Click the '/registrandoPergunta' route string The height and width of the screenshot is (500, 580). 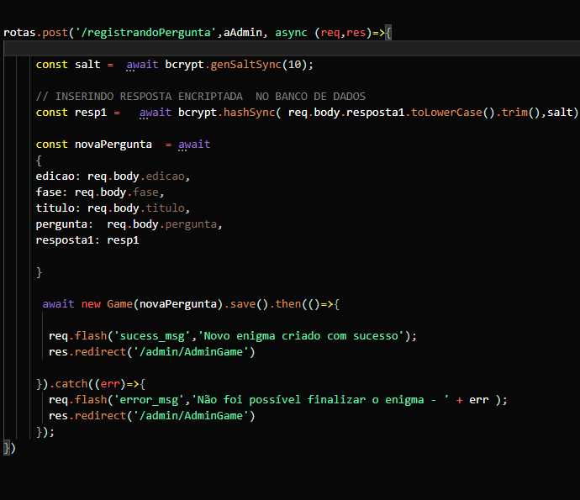(145, 33)
